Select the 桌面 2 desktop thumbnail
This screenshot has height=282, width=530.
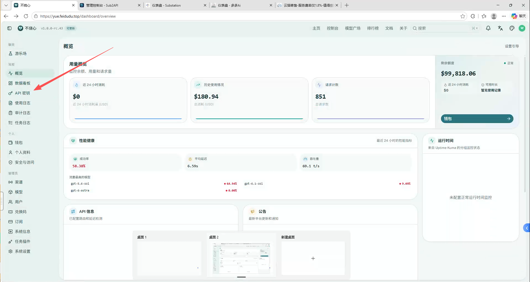(241, 258)
